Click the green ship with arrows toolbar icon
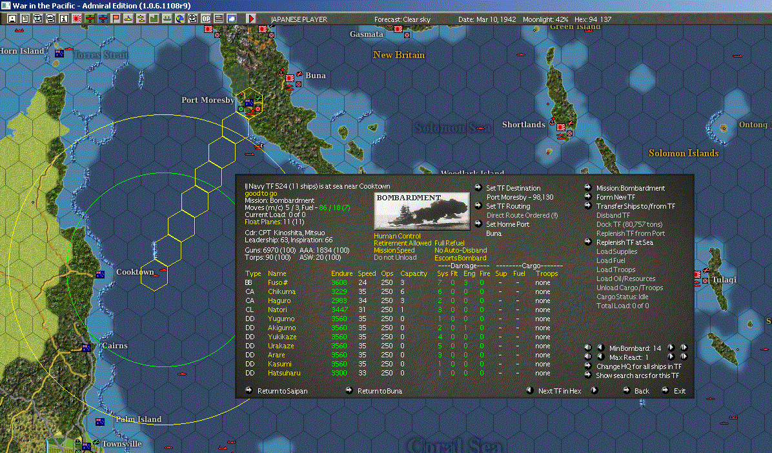The image size is (772, 453). (167, 19)
